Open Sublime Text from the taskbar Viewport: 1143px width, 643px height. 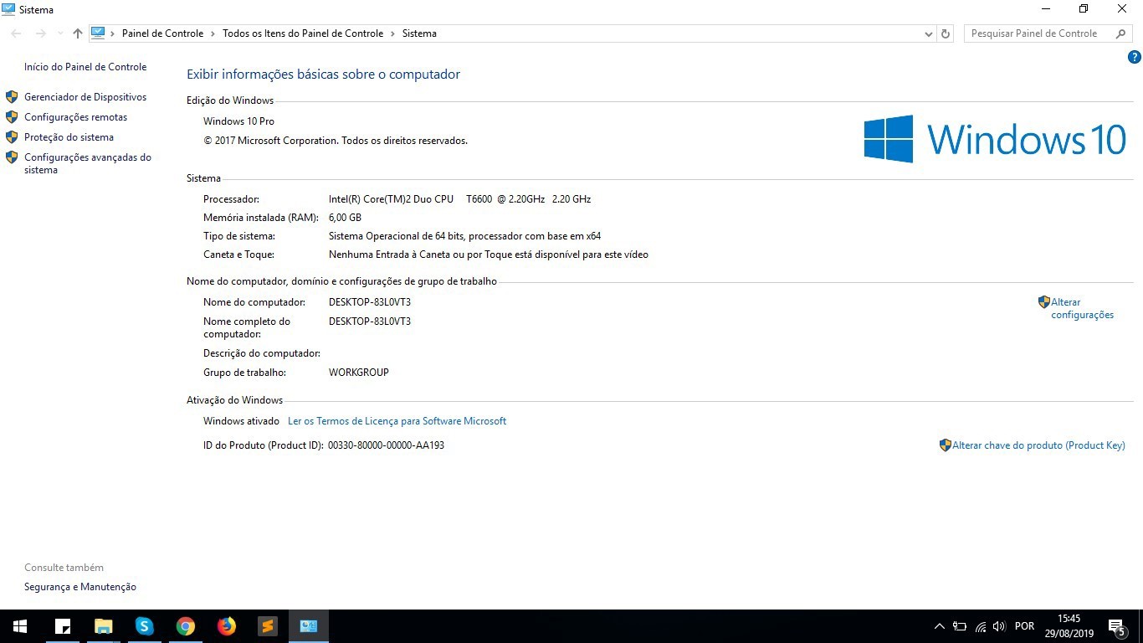(x=267, y=625)
